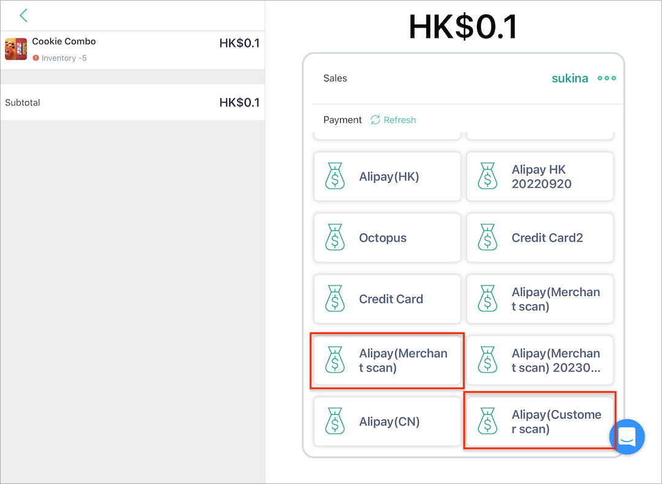
Task: Click the Subtotal label
Action: pyautogui.click(x=23, y=102)
